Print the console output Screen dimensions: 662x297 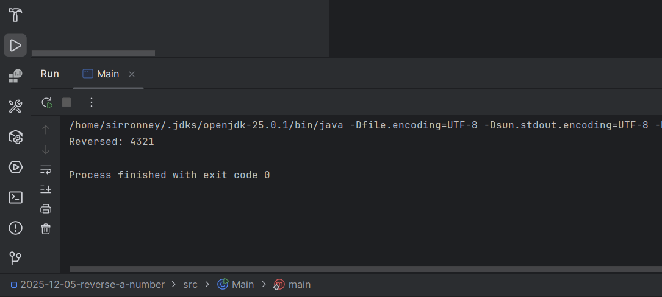[x=46, y=209]
